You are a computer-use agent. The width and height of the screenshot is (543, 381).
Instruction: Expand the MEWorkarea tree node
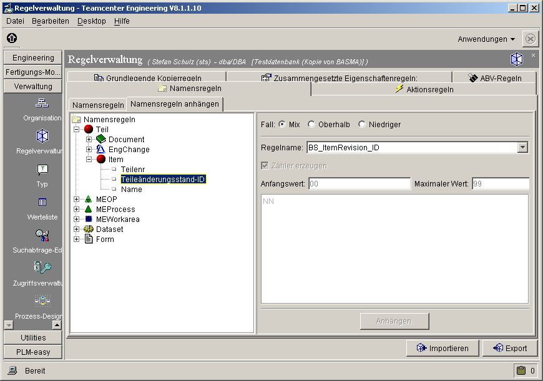pos(76,219)
